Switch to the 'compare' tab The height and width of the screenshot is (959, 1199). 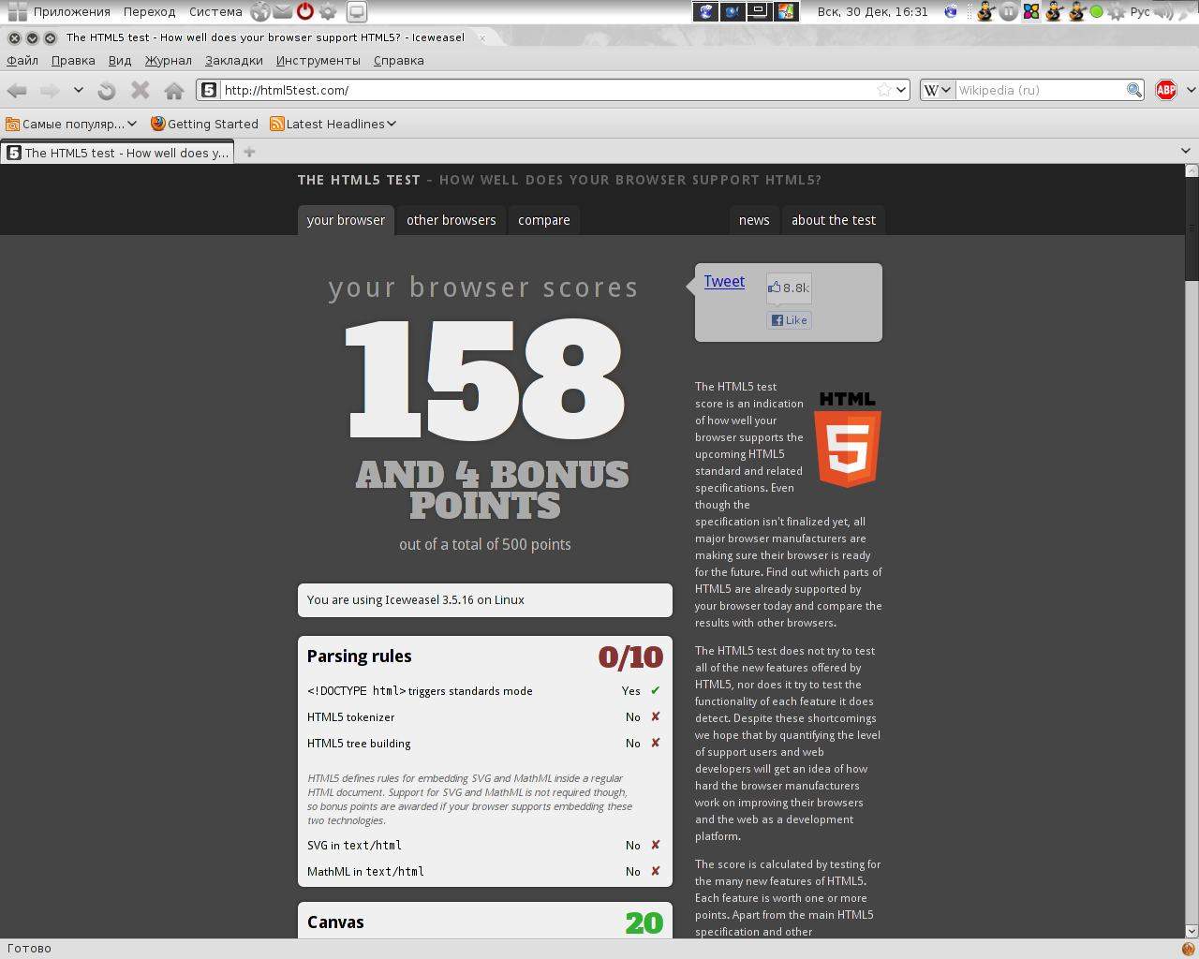click(x=544, y=220)
